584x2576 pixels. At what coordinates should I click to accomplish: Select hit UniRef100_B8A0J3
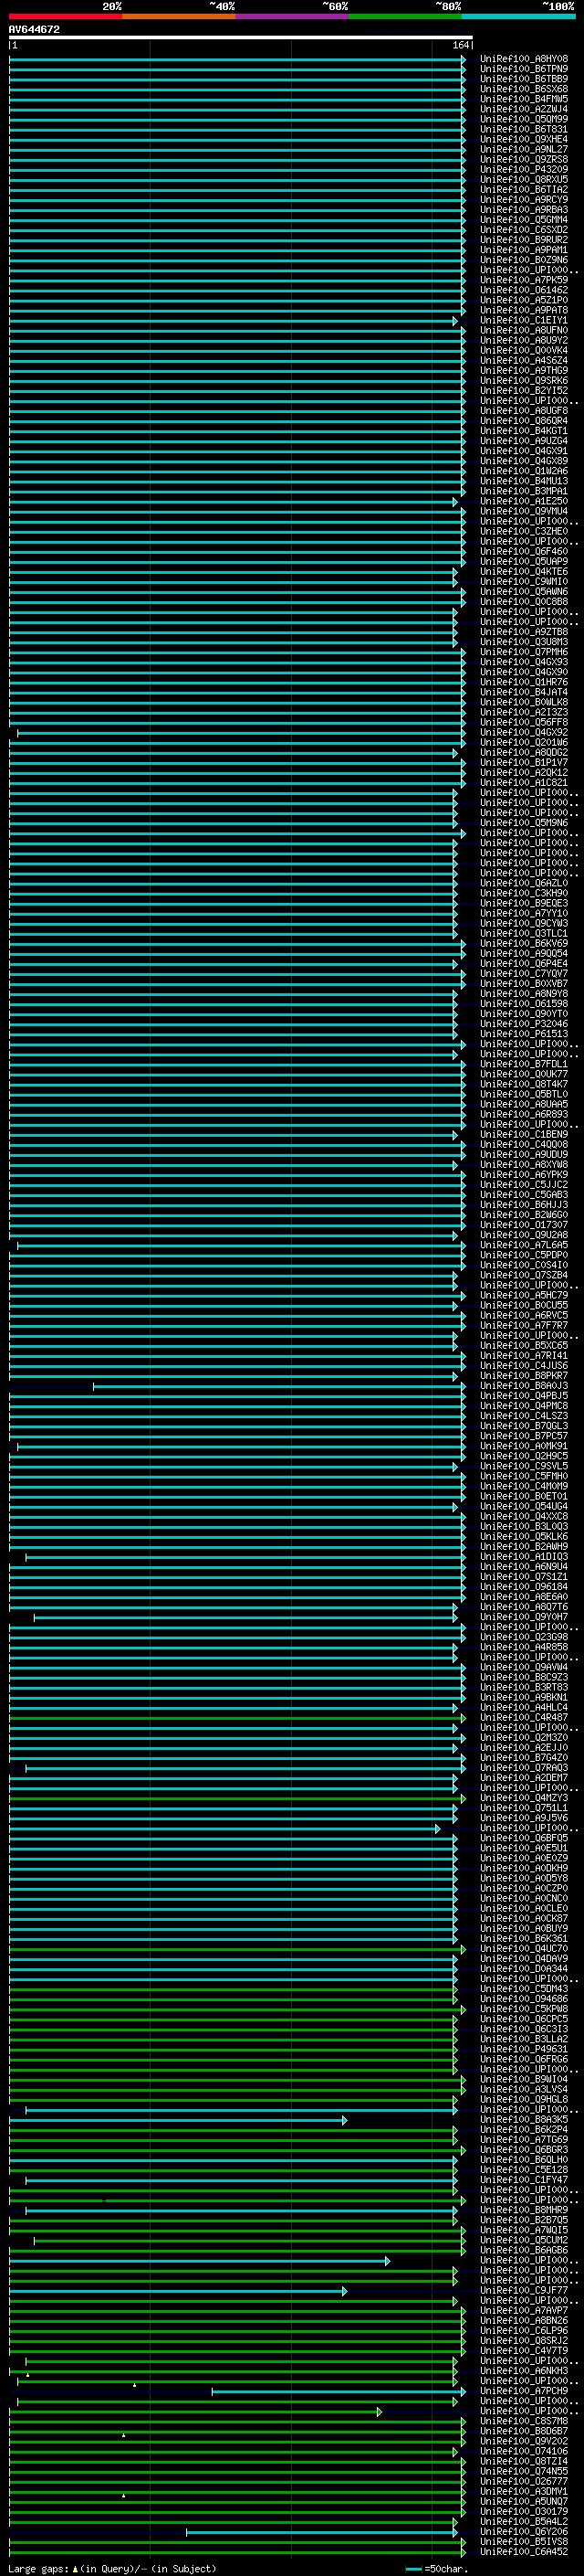523,1385
